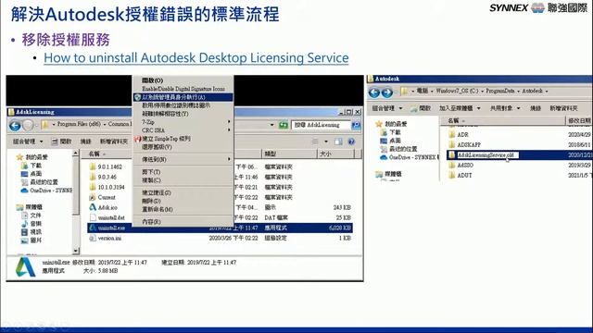Click the change view icon in AdskLicensing toolbar
The width and height of the screenshot is (593, 333).
(315, 142)
